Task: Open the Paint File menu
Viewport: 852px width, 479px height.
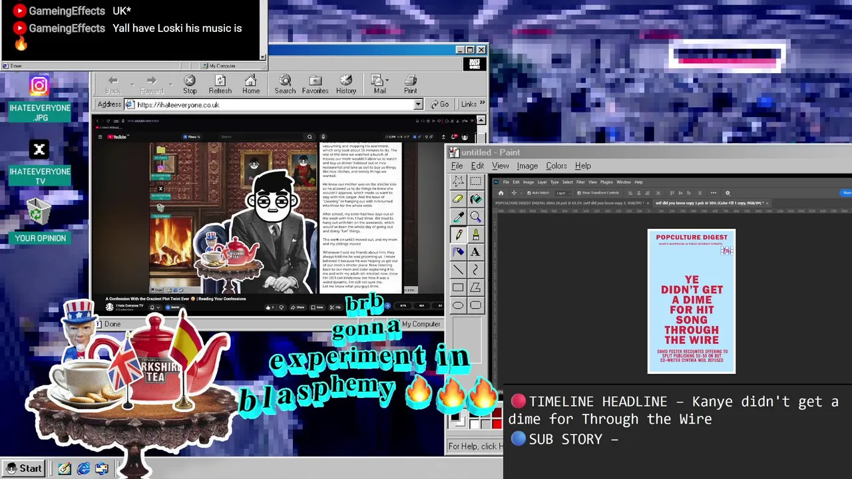Action: pos(457,166)
